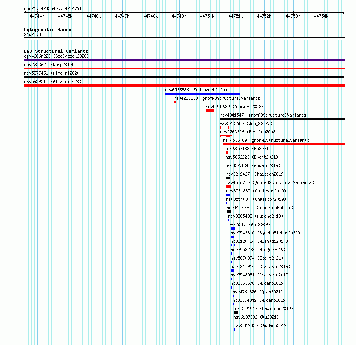The image size is (356, 345).
Task: Open nsv3217910 (Chaisson2019) label
Action: [x=260, y=266]
